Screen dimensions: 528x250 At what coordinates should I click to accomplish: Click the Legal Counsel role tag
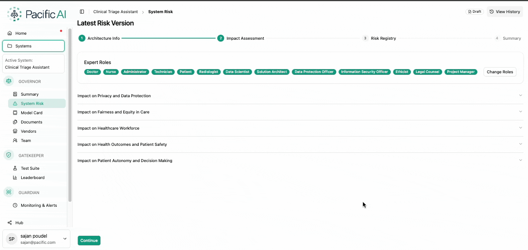click(x=428, y=72)
